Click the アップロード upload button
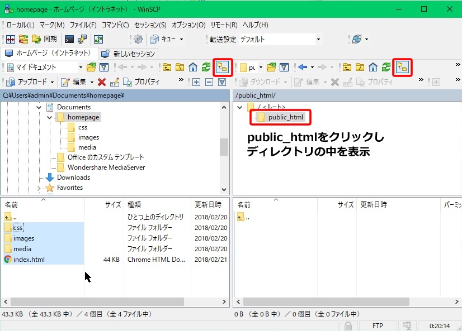 click(x=26, y=82)
